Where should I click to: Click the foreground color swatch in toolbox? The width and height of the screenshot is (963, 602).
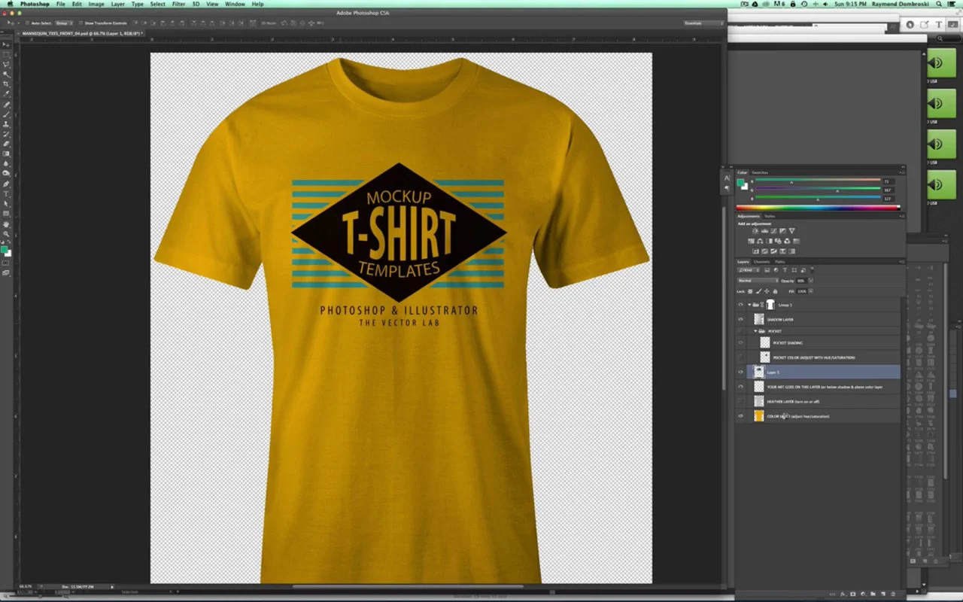click(4, 248)
